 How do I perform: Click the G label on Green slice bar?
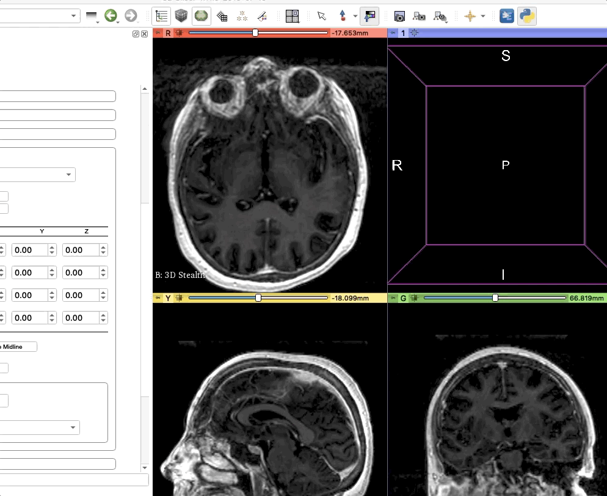[x=404, y=297]
